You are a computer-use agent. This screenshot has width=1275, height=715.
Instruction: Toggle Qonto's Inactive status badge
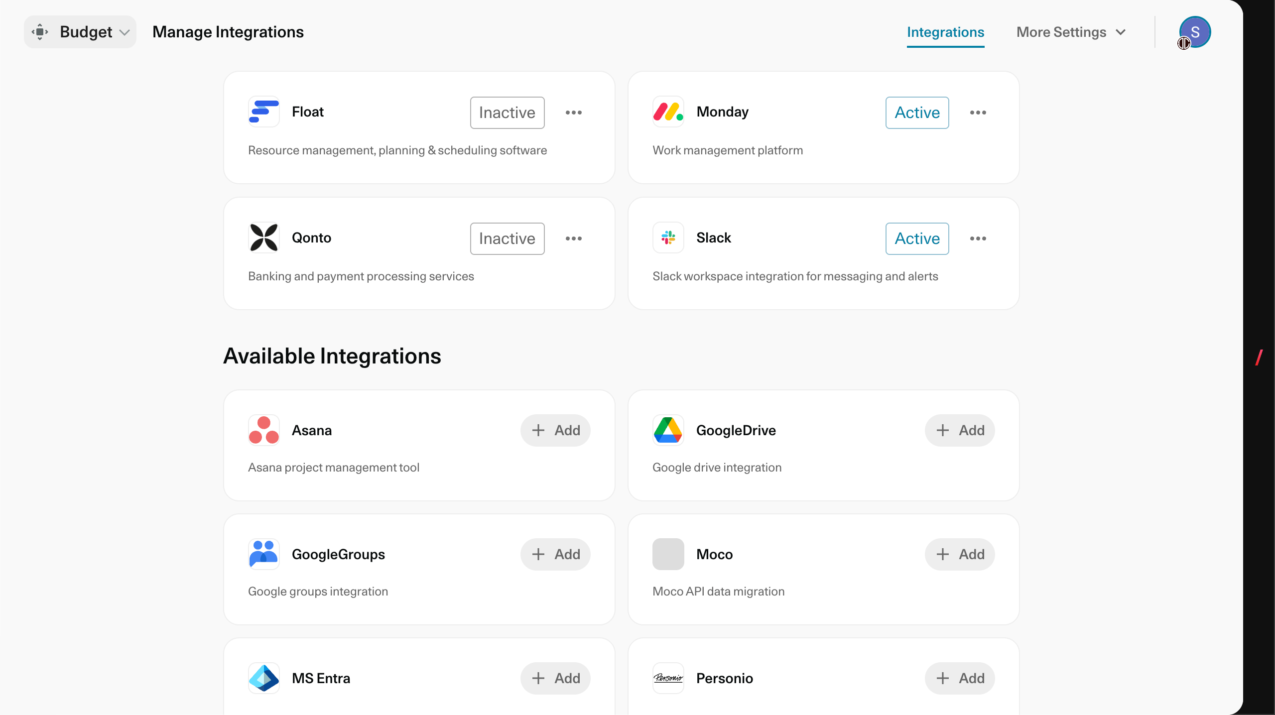click(507, 238)
